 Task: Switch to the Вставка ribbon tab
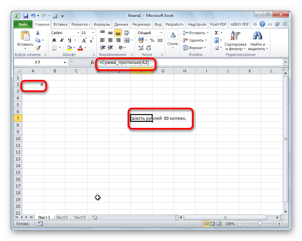coord(60,24)
